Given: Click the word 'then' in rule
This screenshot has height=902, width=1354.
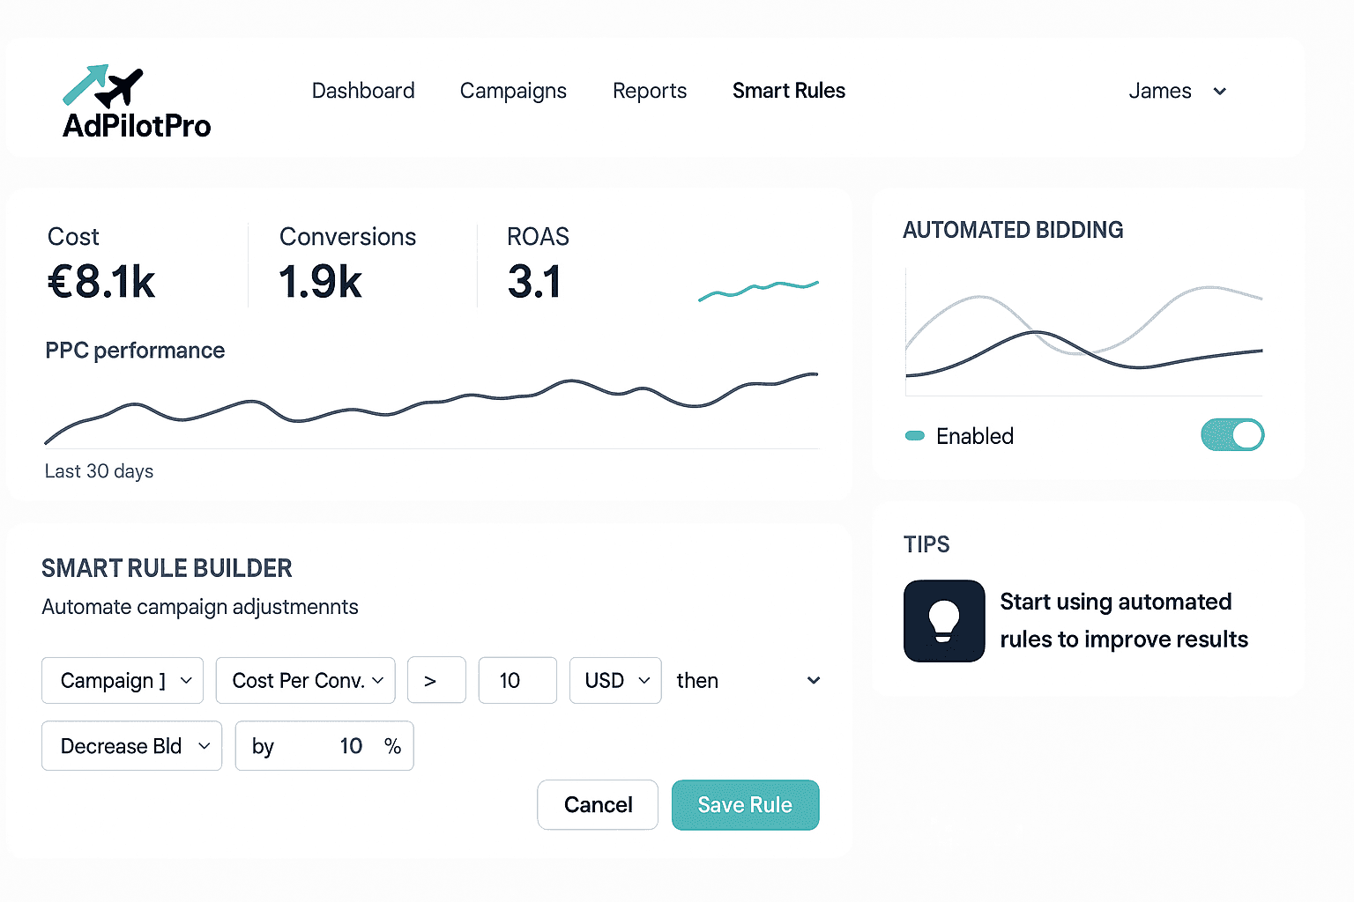Looking at the screenshot, I should [x=697, y=681].
